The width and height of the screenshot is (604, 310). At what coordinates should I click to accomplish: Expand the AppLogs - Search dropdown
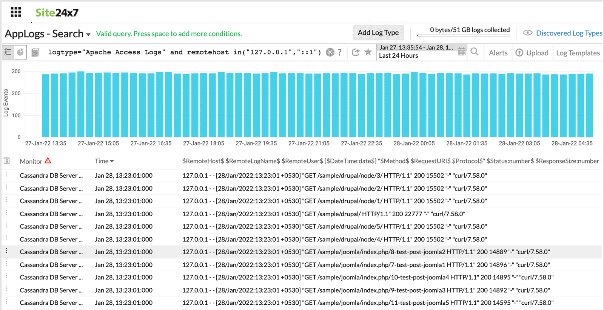pyautogui.click(x=88, y=34)
